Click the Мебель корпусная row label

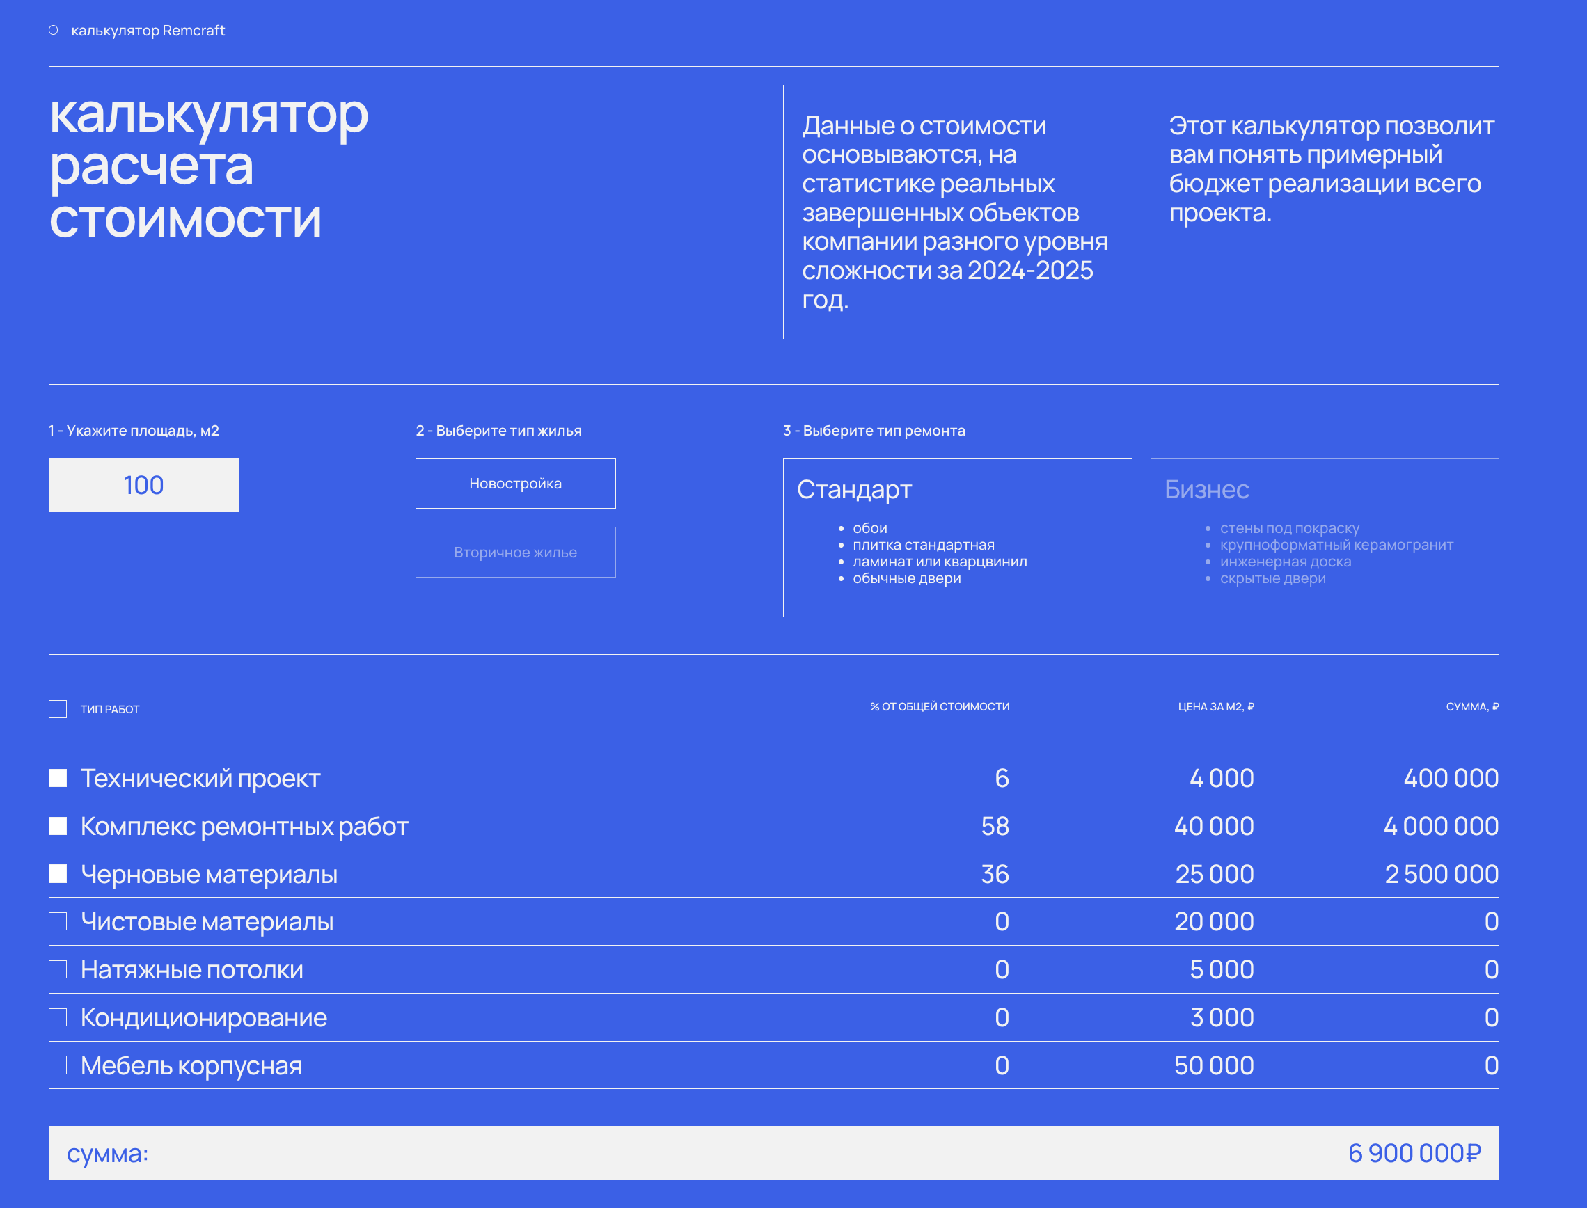pos(191,1065)
